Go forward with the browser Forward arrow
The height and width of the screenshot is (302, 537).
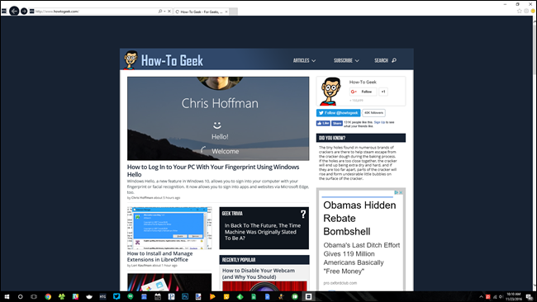24,12
